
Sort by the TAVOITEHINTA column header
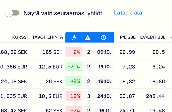click(48, 37)
